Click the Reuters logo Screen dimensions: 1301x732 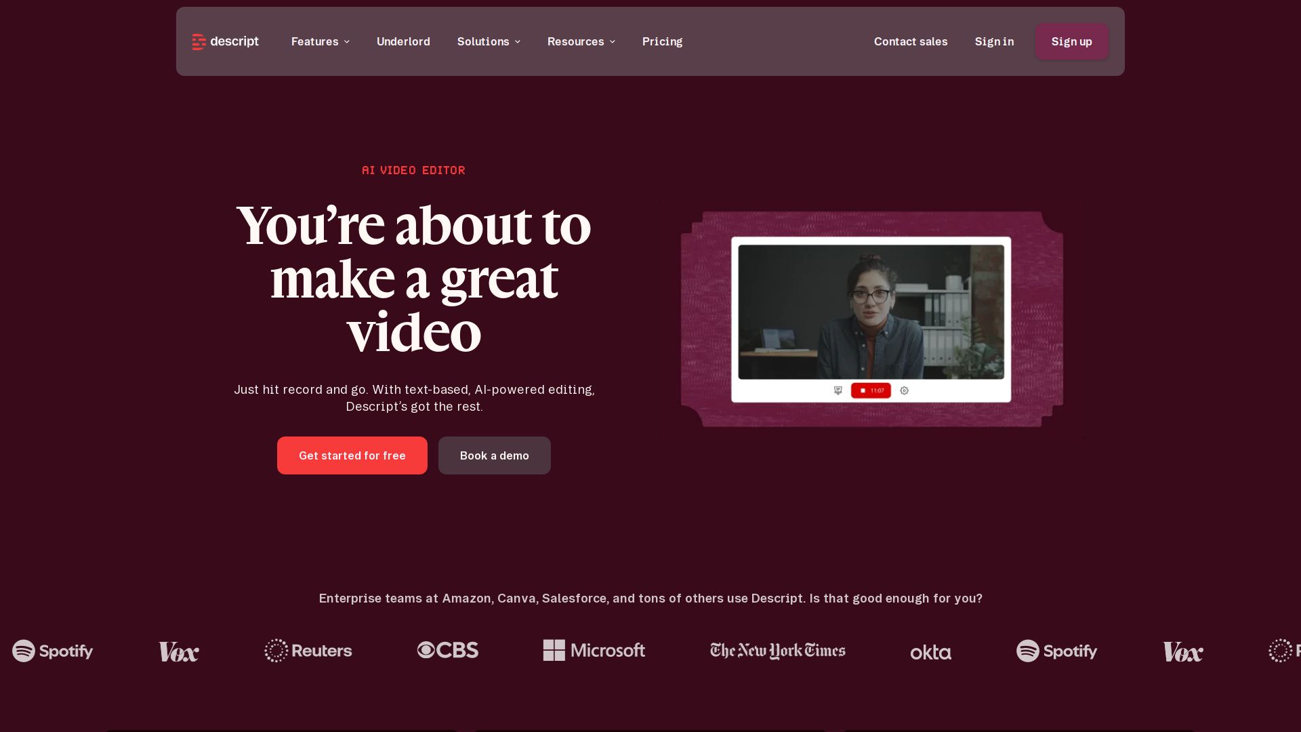(308, 651)
